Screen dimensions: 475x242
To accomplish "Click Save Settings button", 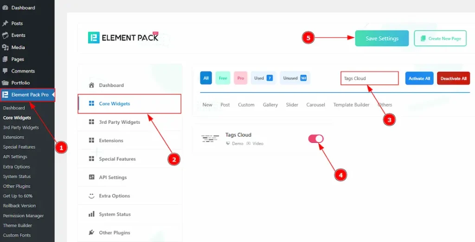I will tap(382, 38).
